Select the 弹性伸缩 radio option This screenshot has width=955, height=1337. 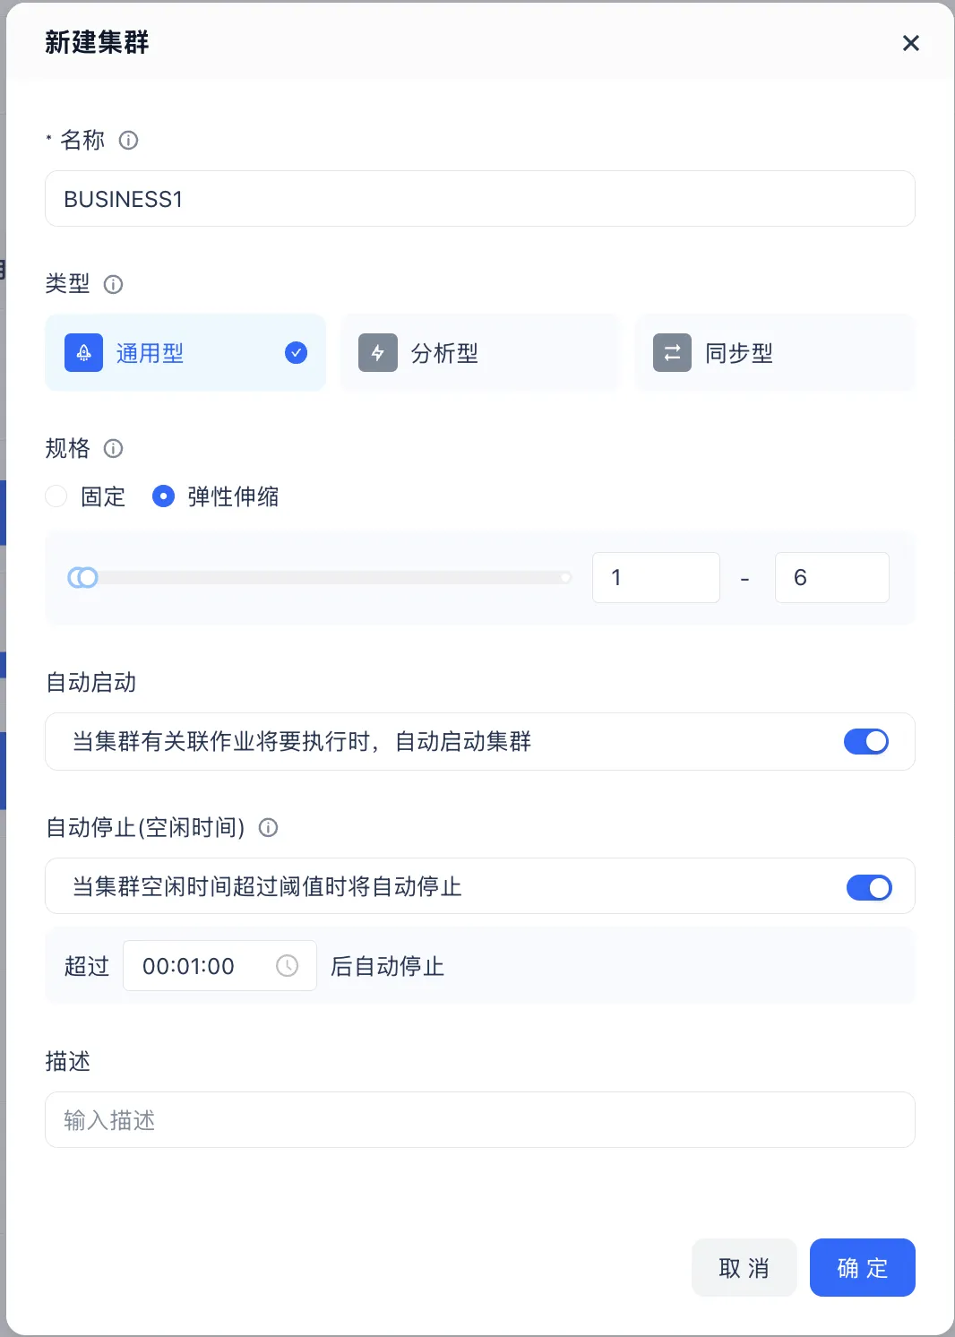coord(163,496)
